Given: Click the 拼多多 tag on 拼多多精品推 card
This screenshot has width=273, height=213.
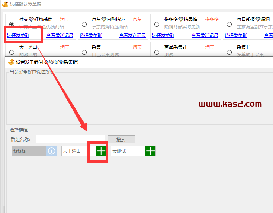Looking at the screenshot, I should 212,19.
